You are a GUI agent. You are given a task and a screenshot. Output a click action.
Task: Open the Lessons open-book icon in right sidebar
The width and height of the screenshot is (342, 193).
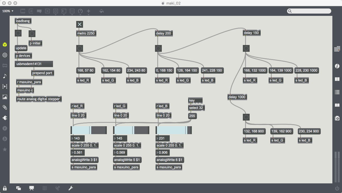pyautogui.click(x=337, y=105)
